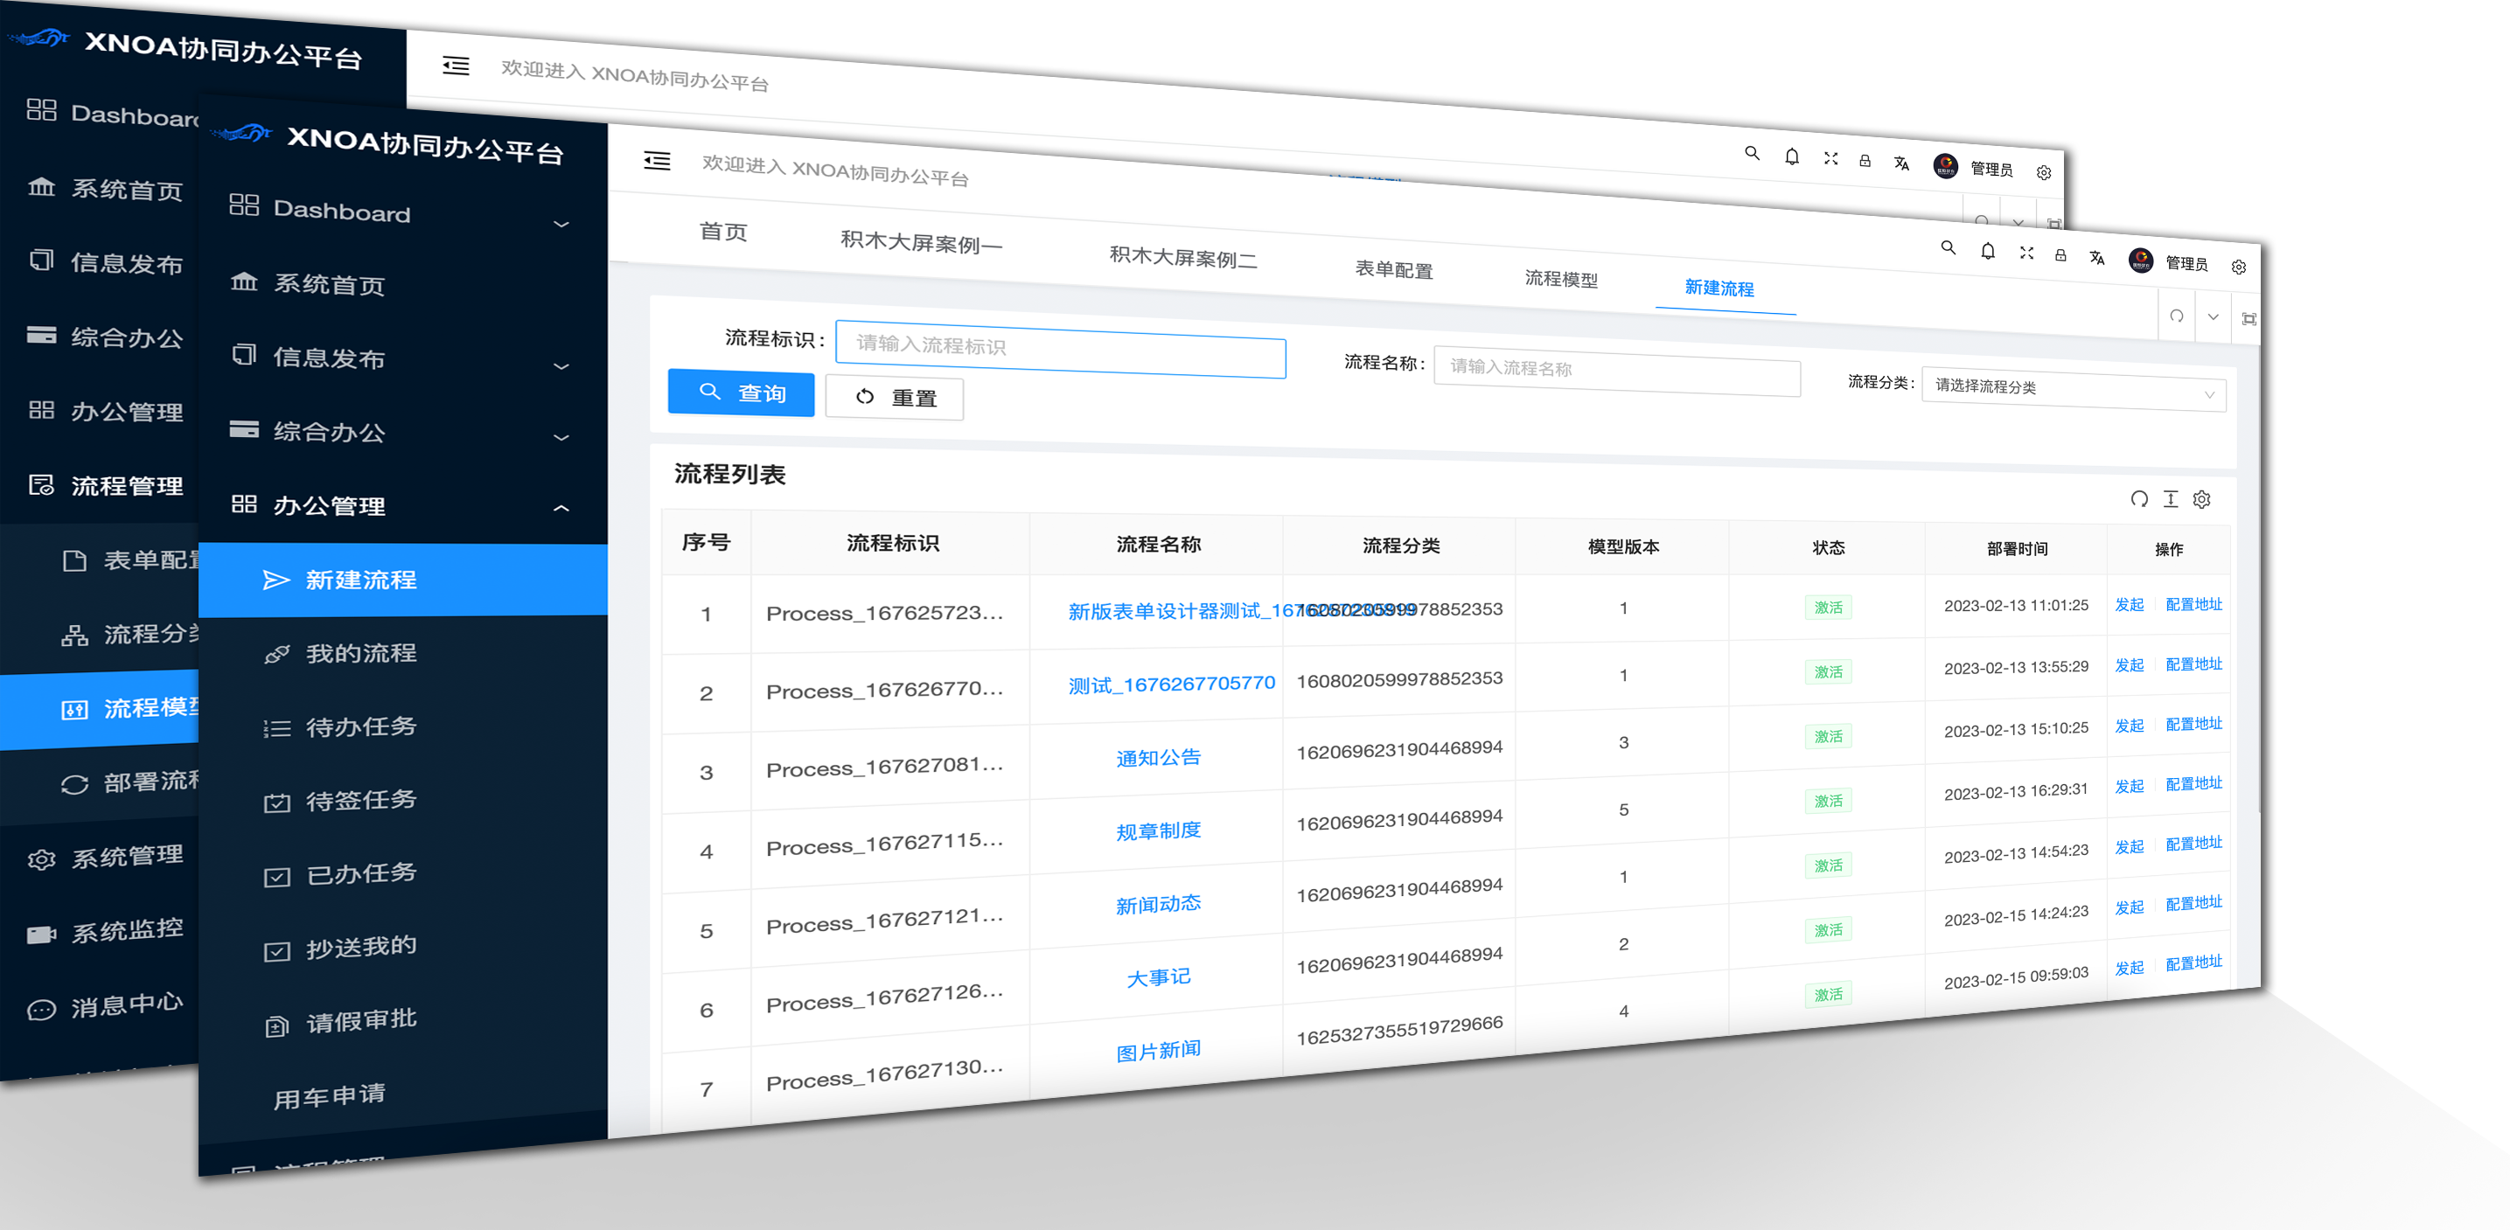This screenshot has width=2510, height=1230.
Task: Click bell icon in back window header
Action: click(x=1792, y=156)
